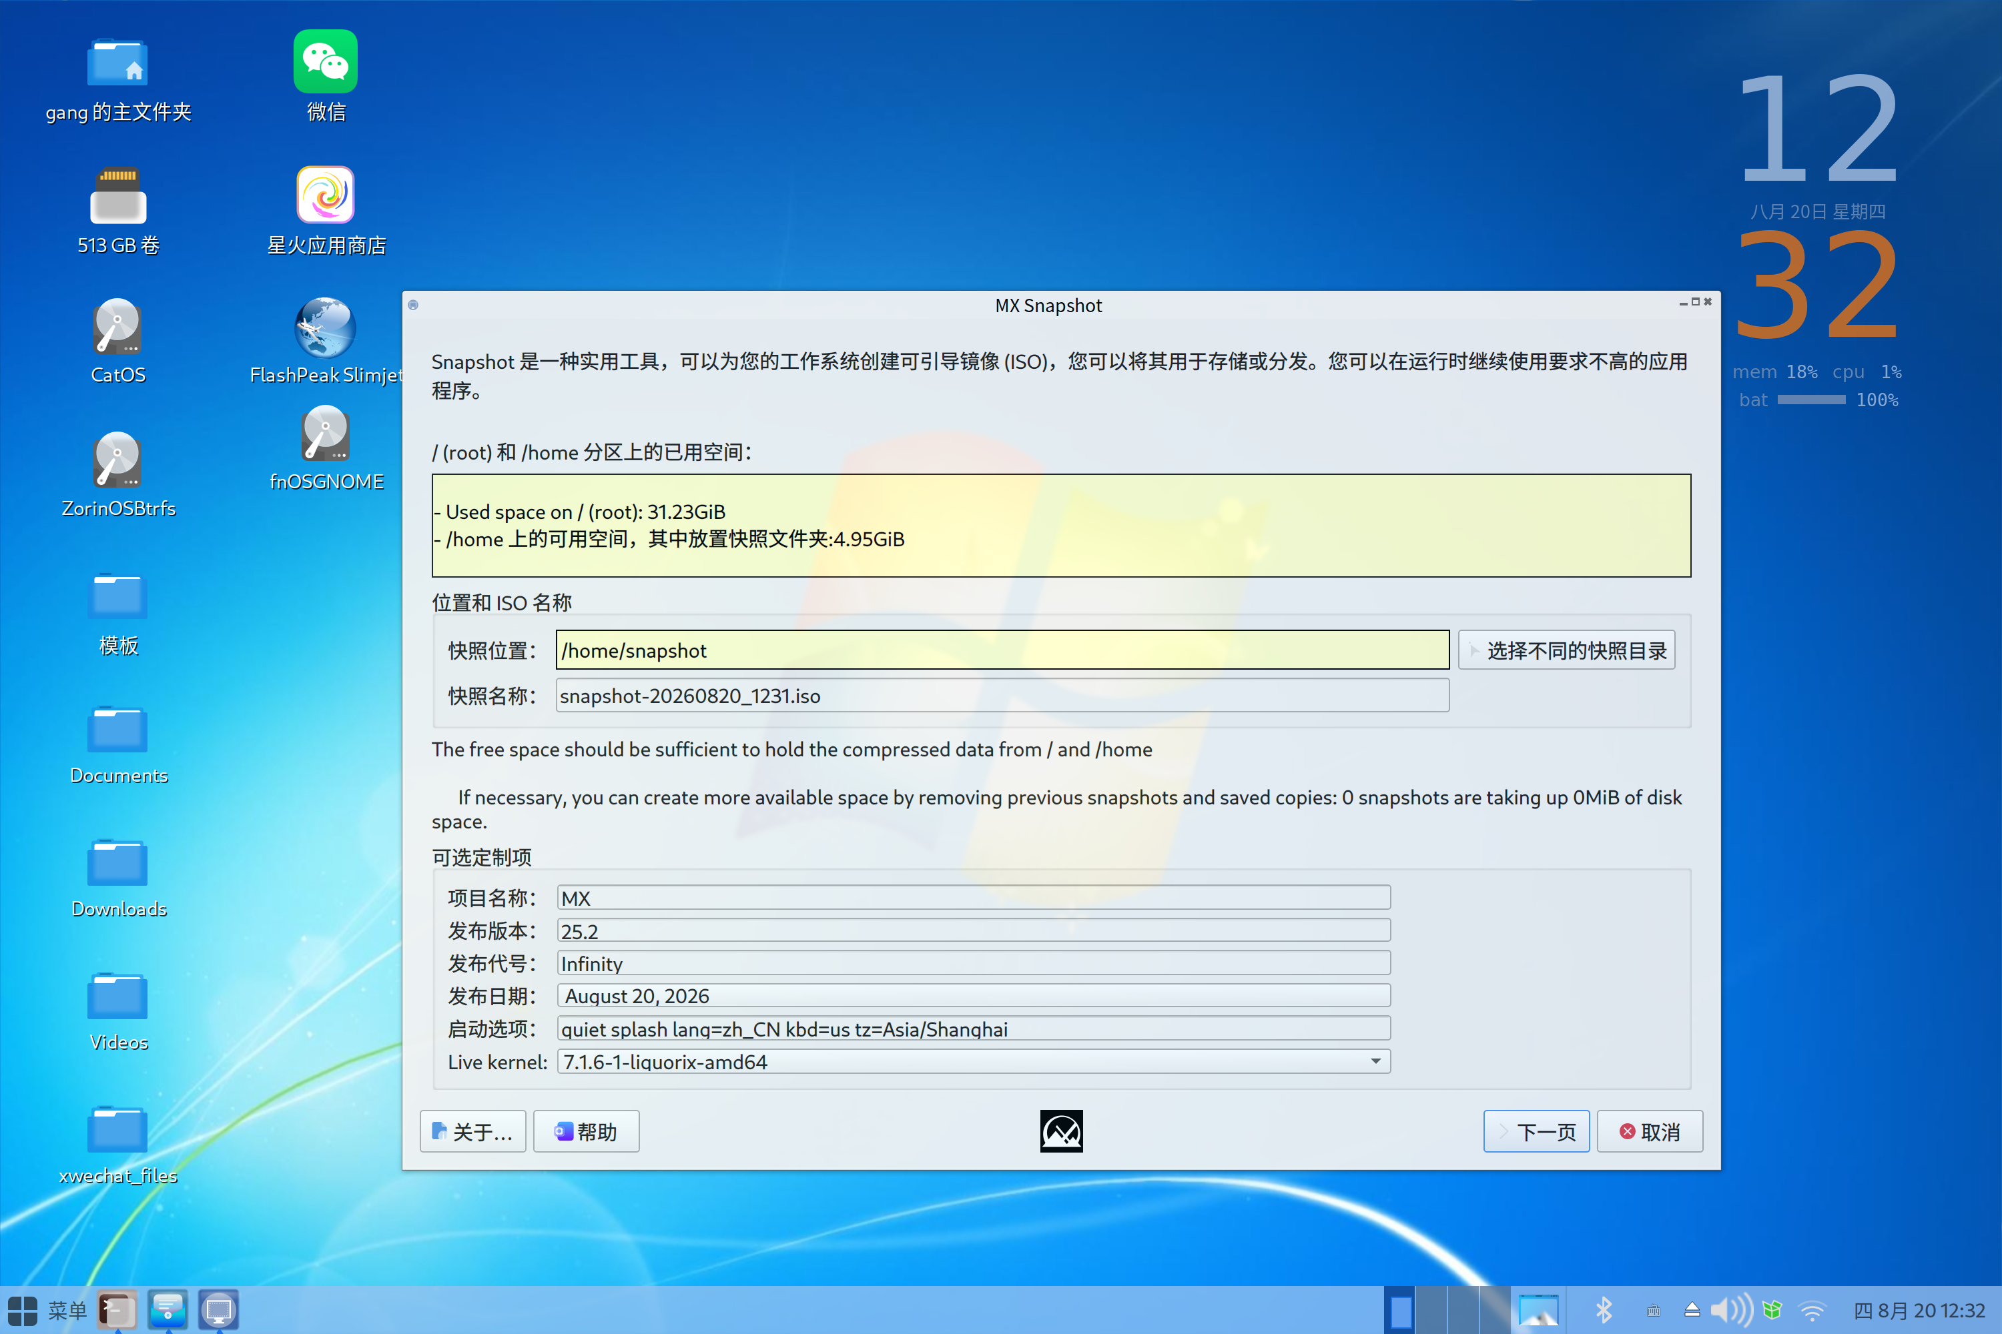Open the WeChat desktop icon
Viewport: 2002px width, 1334px height.
coord(325,62)
